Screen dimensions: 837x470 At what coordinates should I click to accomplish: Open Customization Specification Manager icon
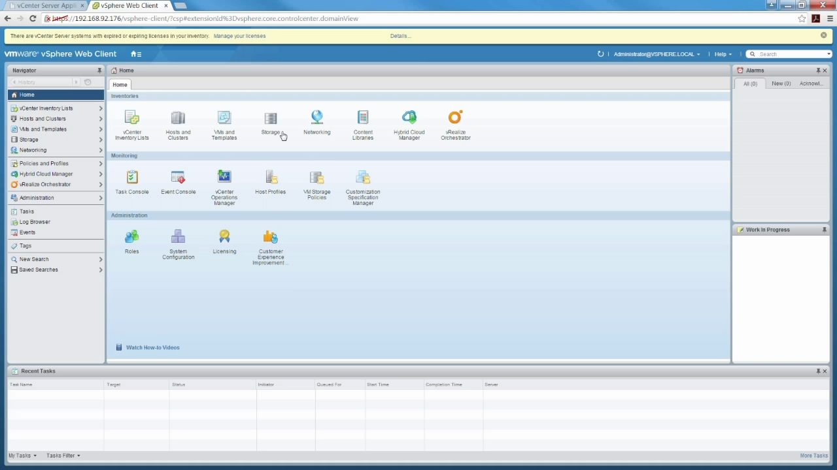pos(363,178)
